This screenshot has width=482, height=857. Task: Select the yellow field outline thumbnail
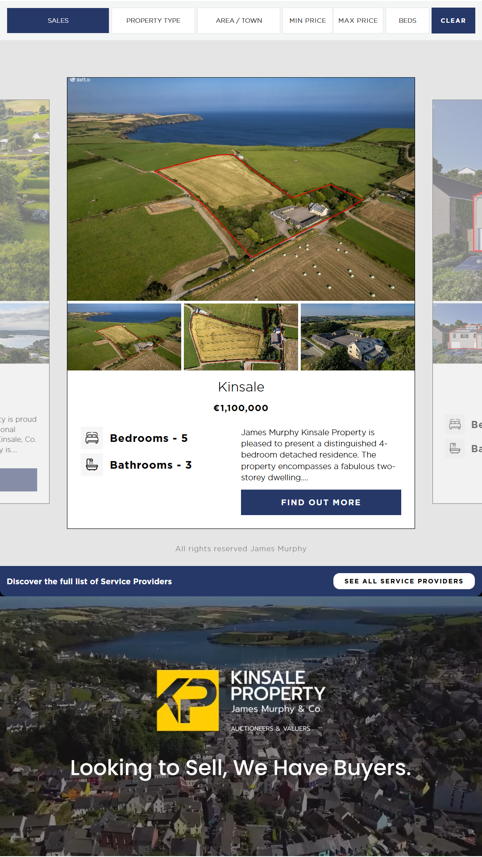(x=241, y=337)
